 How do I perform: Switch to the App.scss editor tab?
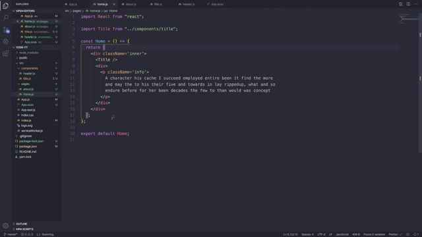(216, 5)
